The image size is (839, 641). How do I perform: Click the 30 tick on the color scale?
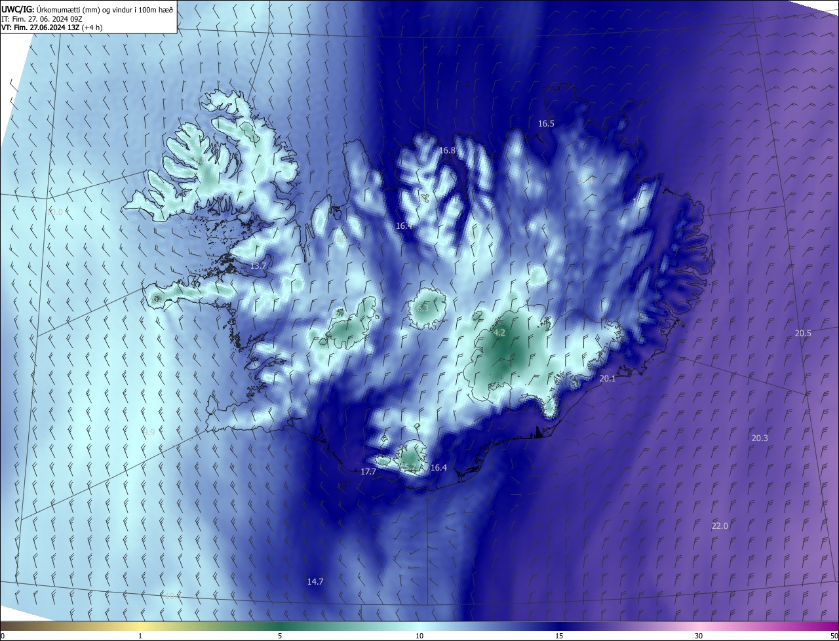[699, 636]
